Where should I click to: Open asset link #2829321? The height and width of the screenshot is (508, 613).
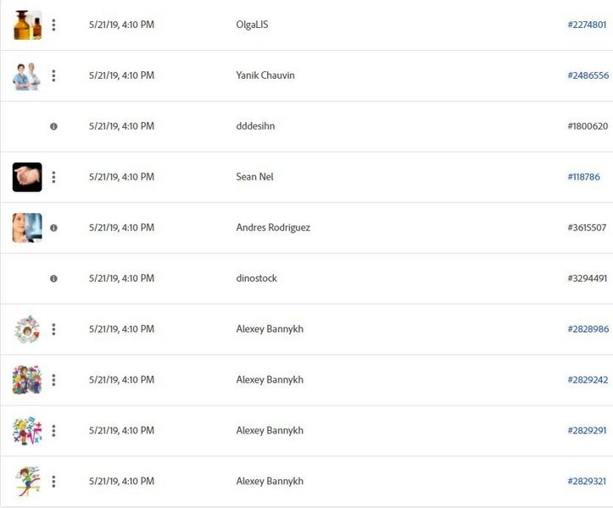[x=587, y=481]
